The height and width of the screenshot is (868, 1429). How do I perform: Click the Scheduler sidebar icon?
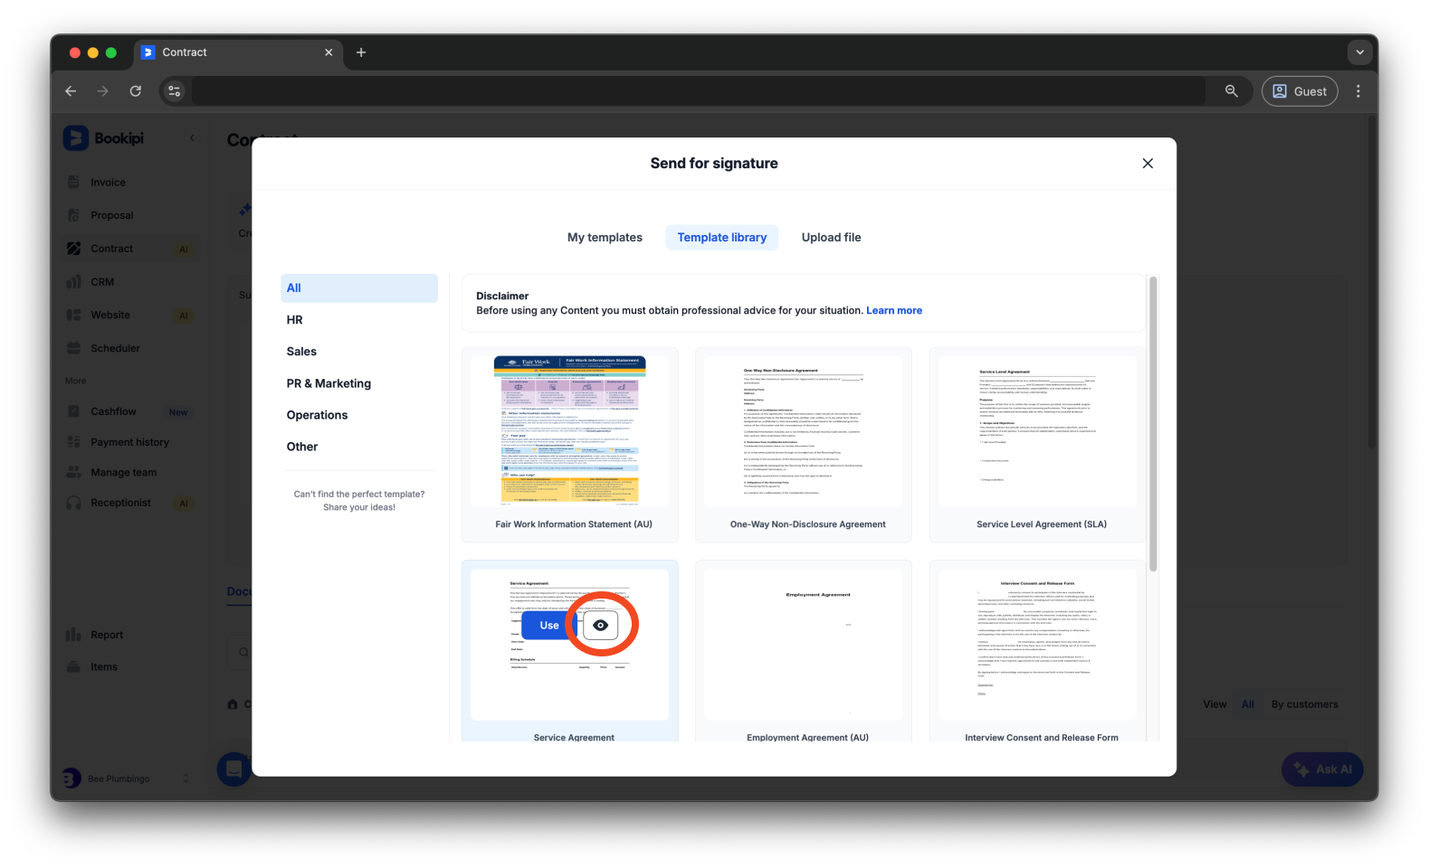74,348
